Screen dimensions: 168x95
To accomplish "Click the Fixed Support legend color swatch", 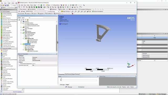I will [60, 24].
